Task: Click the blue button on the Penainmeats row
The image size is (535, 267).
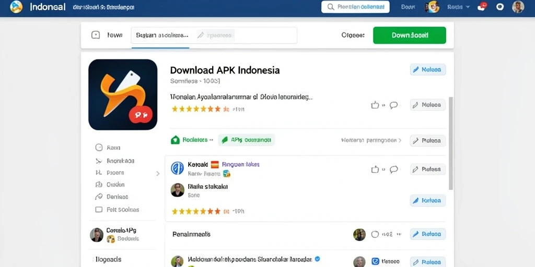Action: (428, 234)
